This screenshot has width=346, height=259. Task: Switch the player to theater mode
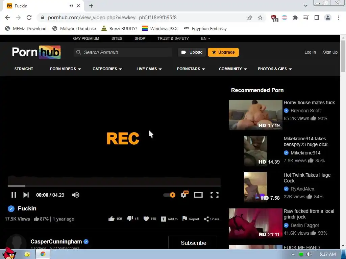coord(198,195)
